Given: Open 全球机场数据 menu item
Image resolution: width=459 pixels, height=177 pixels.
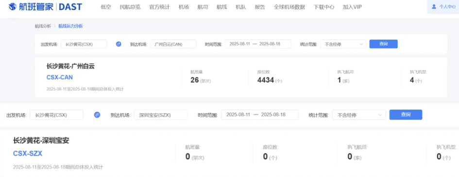Looking at the screenshot, I should pos(289,7).
